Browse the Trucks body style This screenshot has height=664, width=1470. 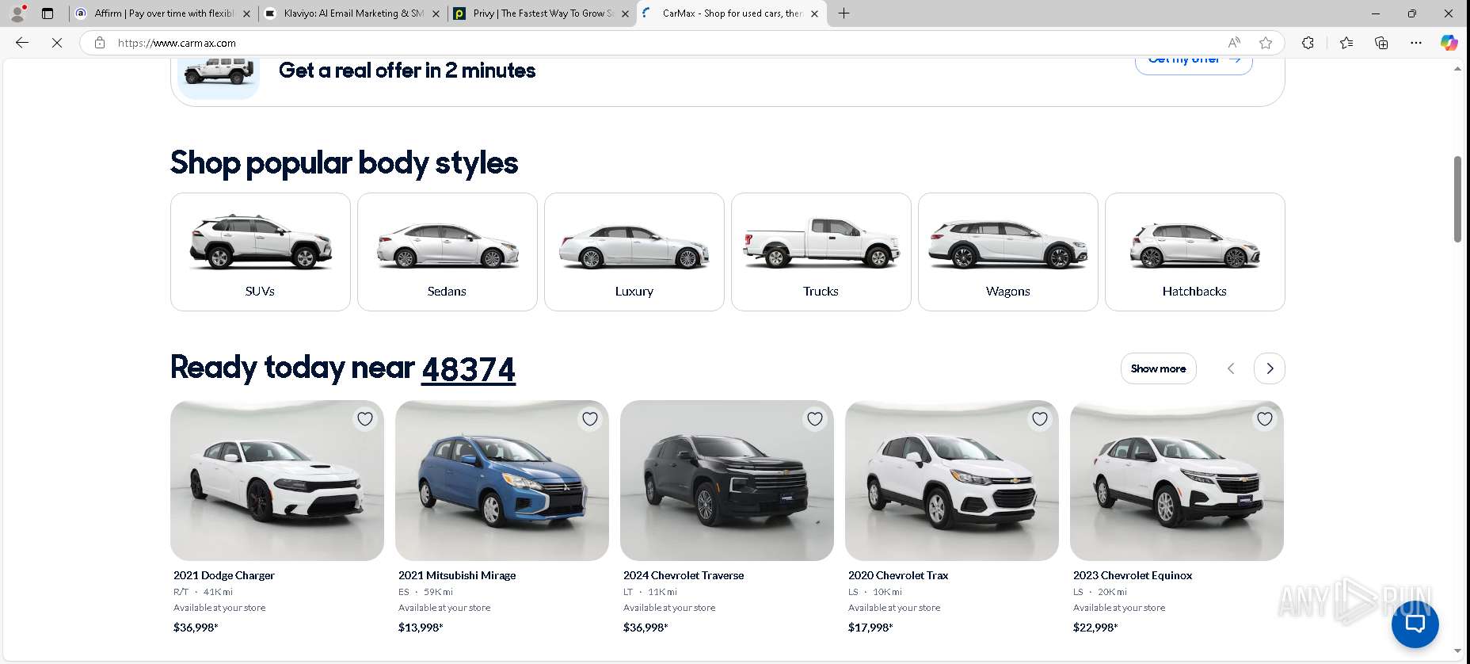[821, 252]
